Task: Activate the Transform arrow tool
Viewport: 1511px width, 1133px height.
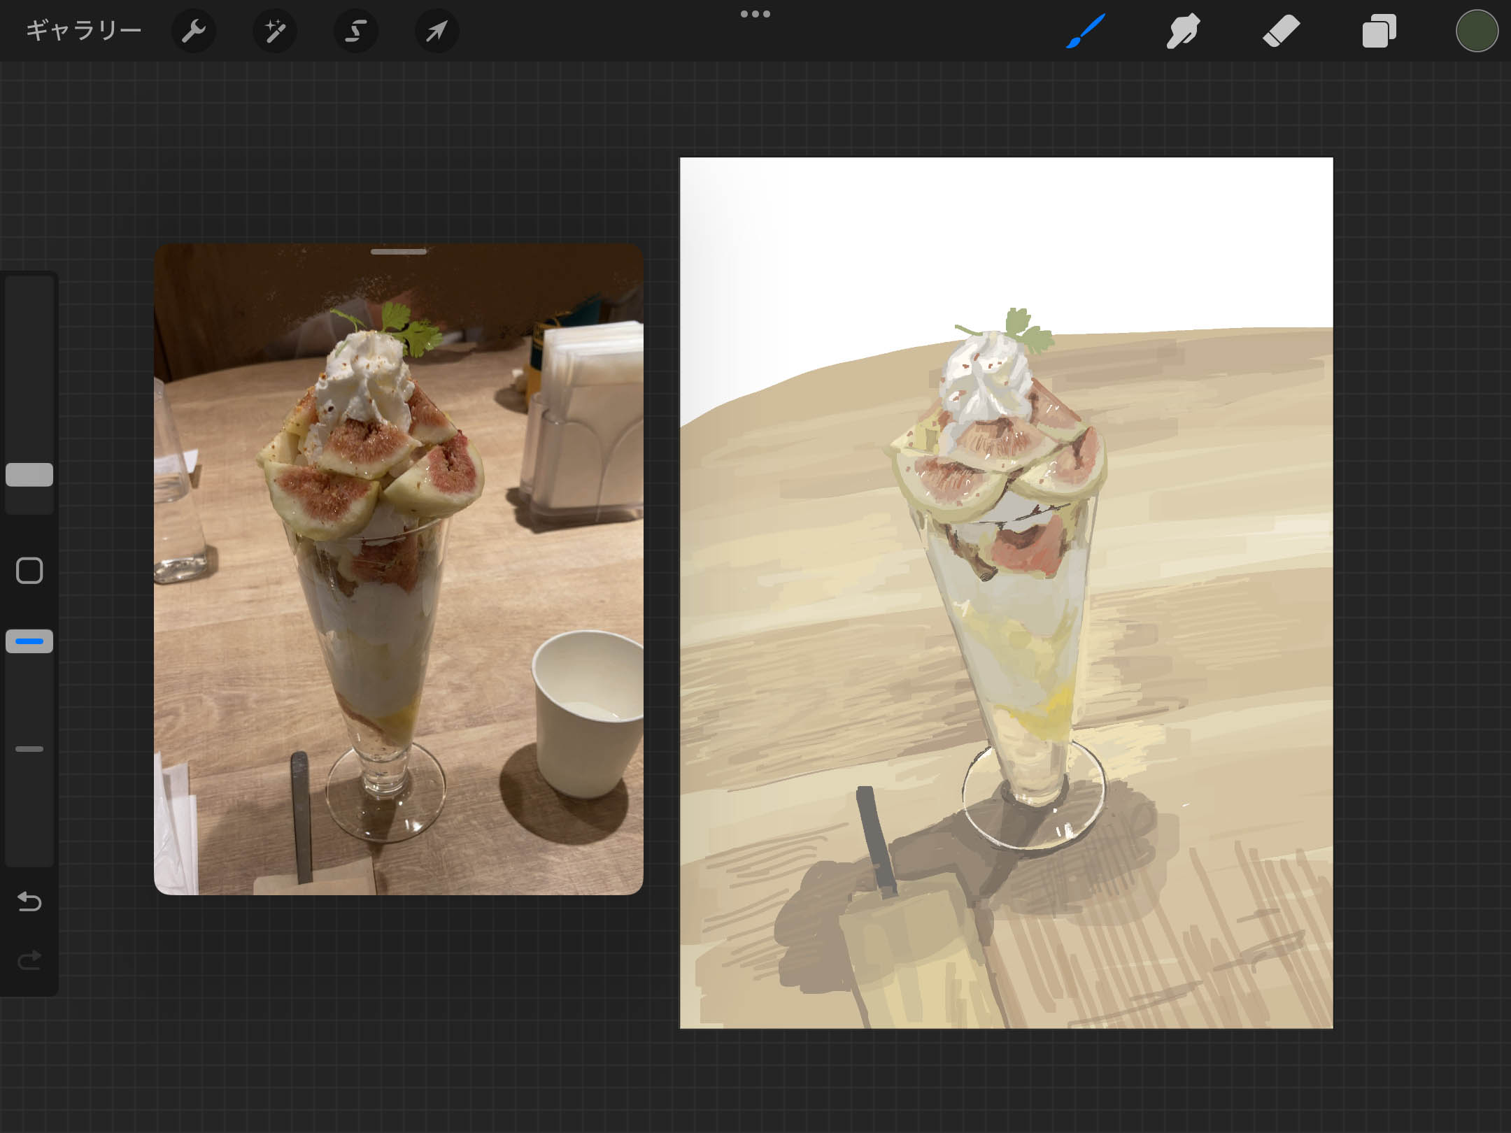Action: 437,31
